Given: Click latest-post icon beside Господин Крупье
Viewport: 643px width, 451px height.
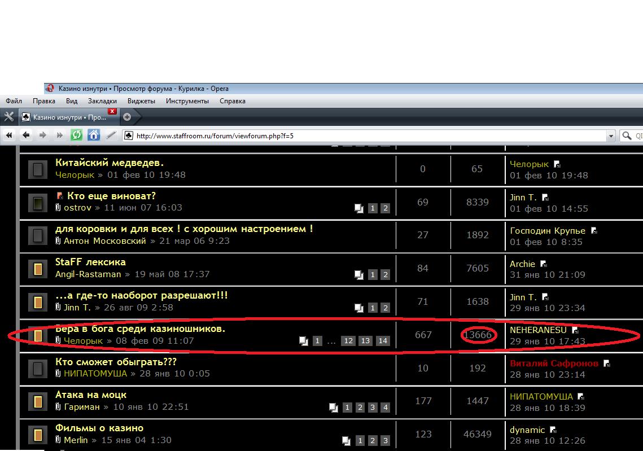Looking at the screenshot, I should click(594, 231).
